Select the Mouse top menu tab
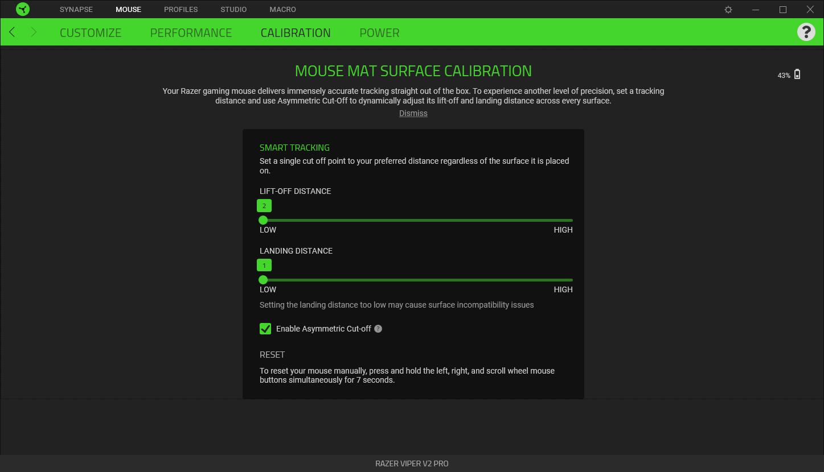 click(128, 10)
